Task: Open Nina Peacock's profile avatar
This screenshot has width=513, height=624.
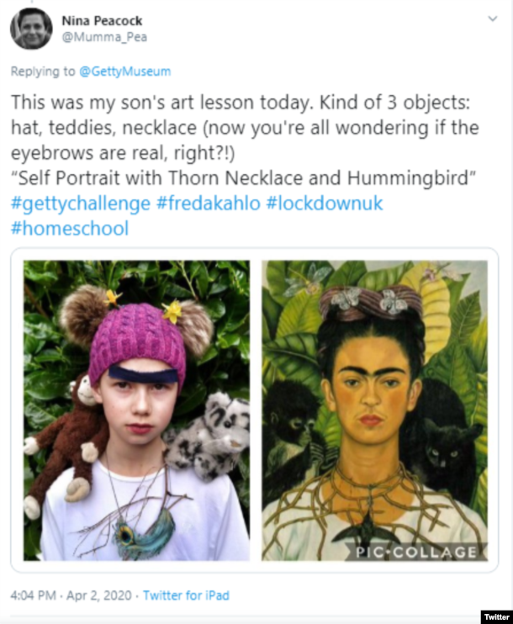Action: pos(31,29)
